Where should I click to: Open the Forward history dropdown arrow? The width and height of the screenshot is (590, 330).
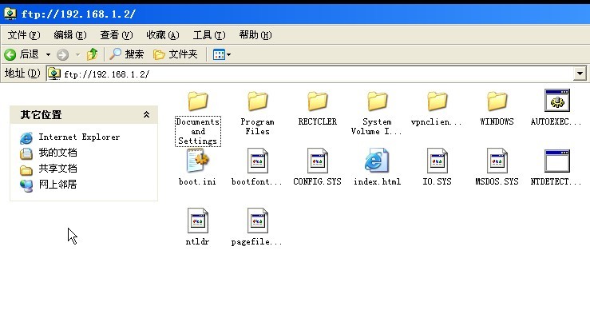point(77,54)
